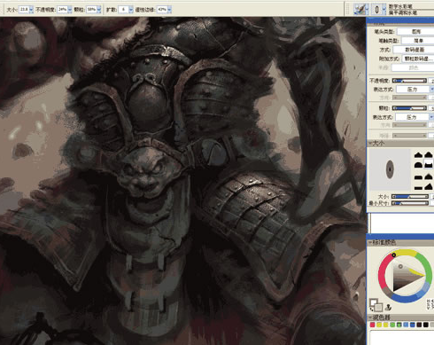The height and width of the screenshot is (345, 434).
Task: Adjust the 不透明度 slider in brush controls
Action: pyautogui.click(x=409, y=81)
